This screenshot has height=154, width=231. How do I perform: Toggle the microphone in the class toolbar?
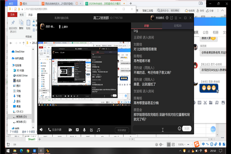pos(84,130)
